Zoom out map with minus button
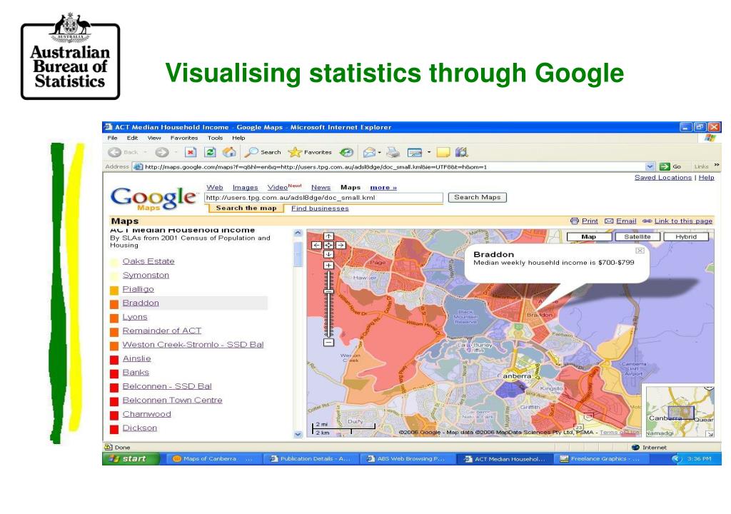 pyautogui.click(x=328, y=343)
